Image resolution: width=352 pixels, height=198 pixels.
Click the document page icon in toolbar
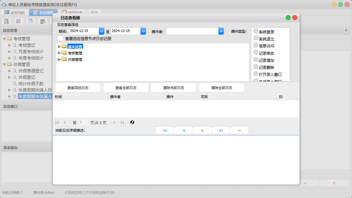pos(30,21)
